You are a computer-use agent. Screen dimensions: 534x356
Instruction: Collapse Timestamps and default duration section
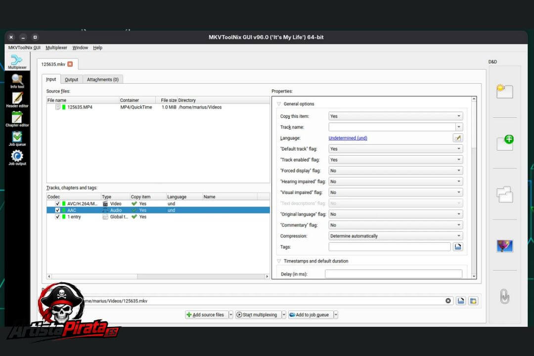click(279, 261)
